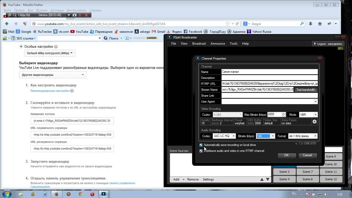The image size is (352, 198).
Task: Open Opera from the taskbar
Action: tap(92, 194)
